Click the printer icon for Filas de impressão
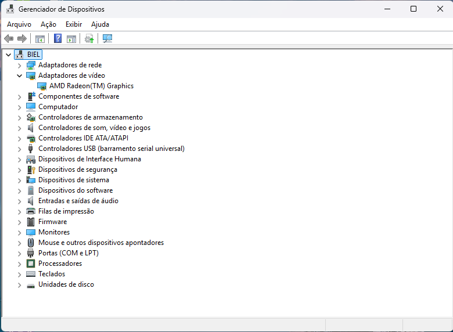The height and width of the screenshot is (332, 453). tap(31, 211)
